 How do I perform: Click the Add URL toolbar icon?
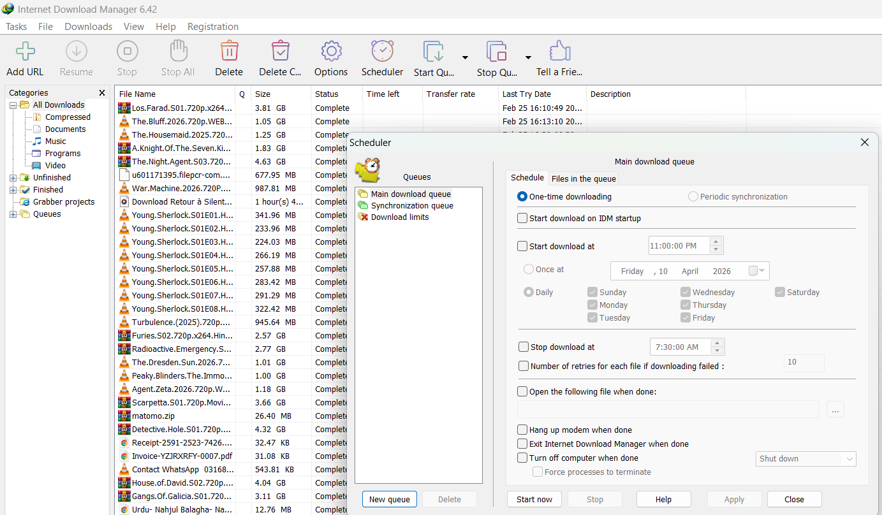click(26, 51)
